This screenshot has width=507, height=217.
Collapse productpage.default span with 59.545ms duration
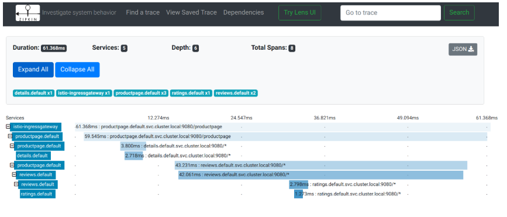(x=10, y=136)
